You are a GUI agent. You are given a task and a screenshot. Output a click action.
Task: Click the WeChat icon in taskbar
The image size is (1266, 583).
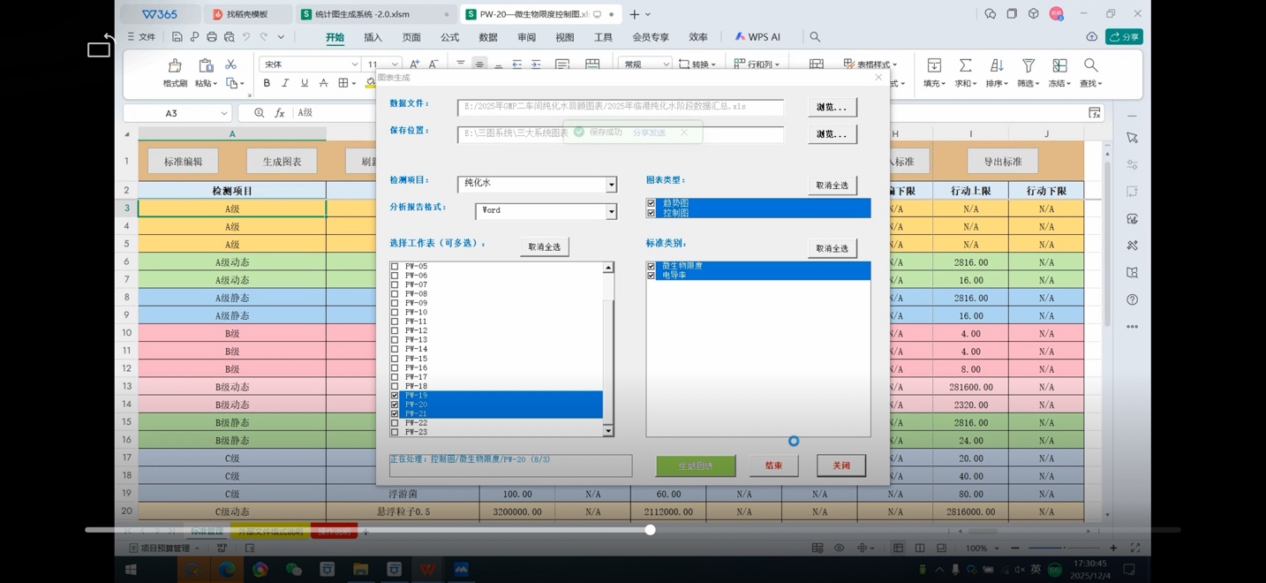pos(293,570)
